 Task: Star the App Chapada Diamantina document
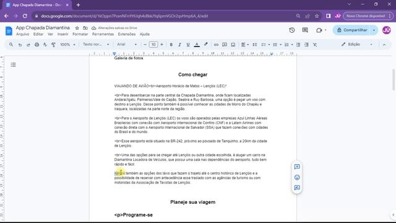click(77, 28)
